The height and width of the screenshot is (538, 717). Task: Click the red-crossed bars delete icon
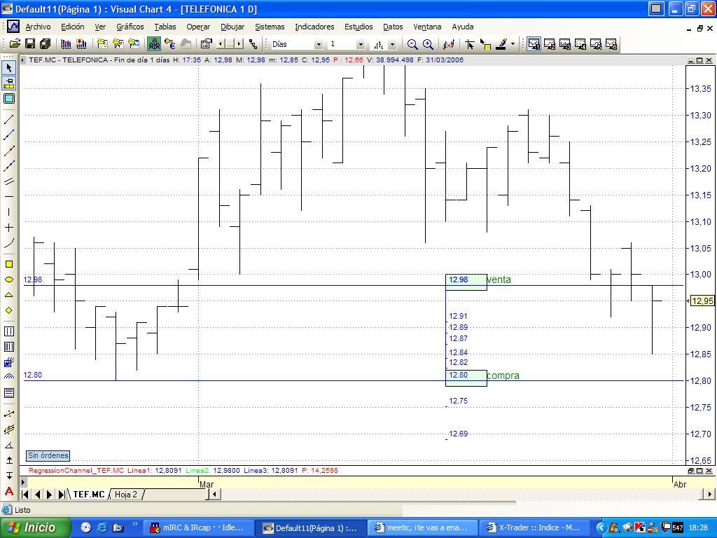point(449,44)
